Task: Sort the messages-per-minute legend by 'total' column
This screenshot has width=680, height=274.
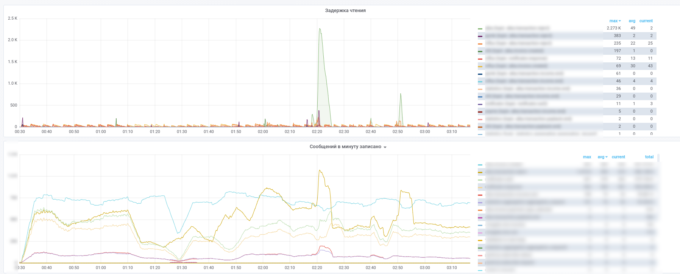Action: (649, 157)
